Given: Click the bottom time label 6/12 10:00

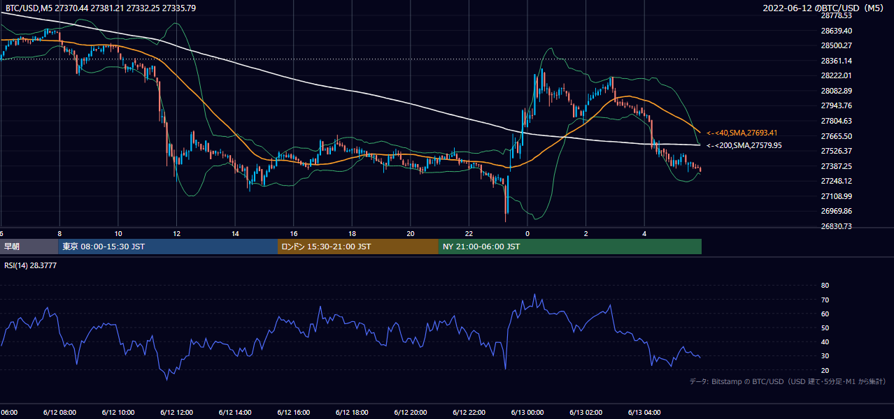Looking at the screenshot, I should [118, 412].
